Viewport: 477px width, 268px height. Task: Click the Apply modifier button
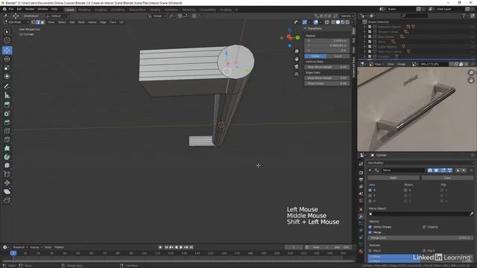(394, 178)
